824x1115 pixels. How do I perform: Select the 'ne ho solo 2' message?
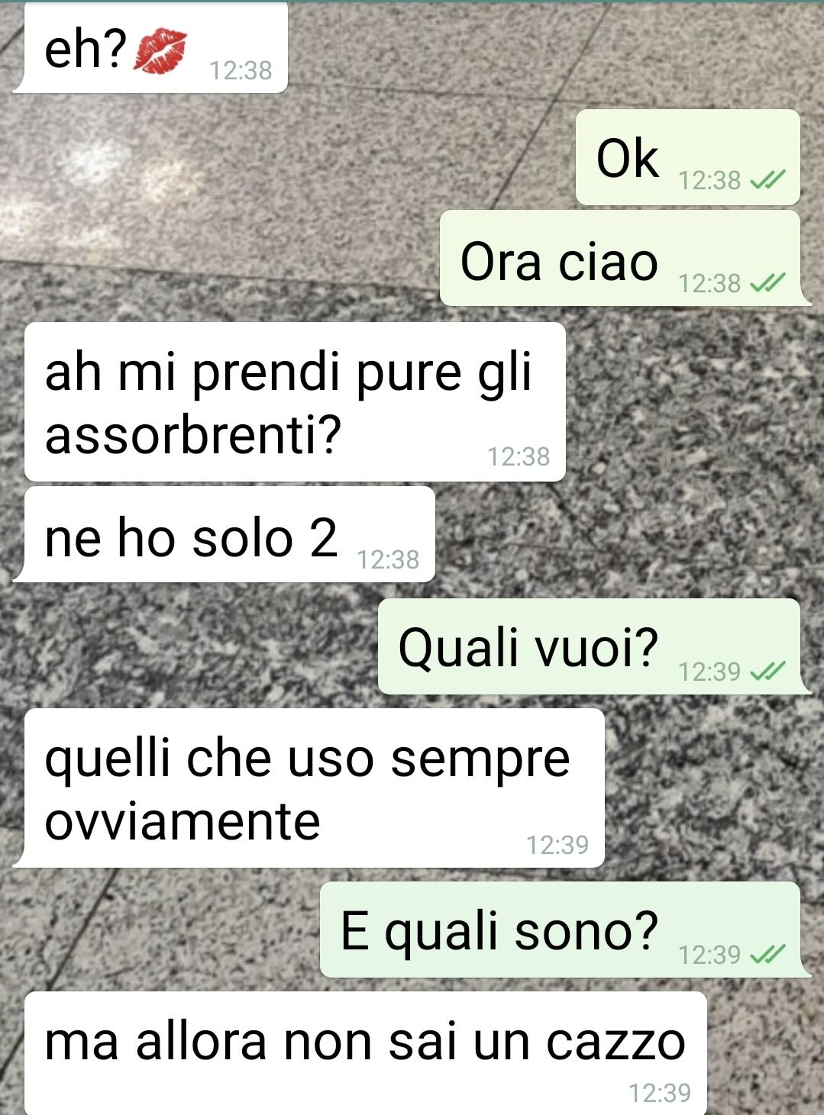pos(224,534)
